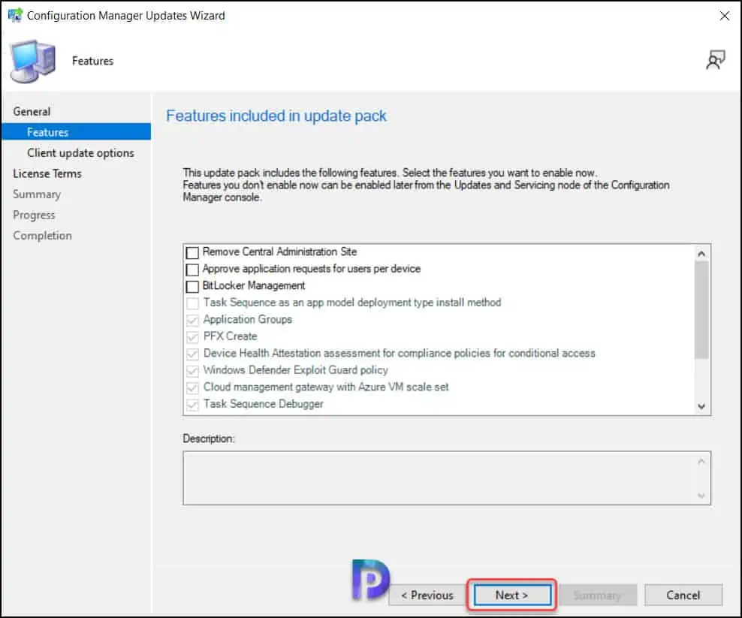This screenshot has width=742, height=618.
Task: Click the Task Sequence Debugger checkbox
Action: pyautogui.click(x=192, y=405)
